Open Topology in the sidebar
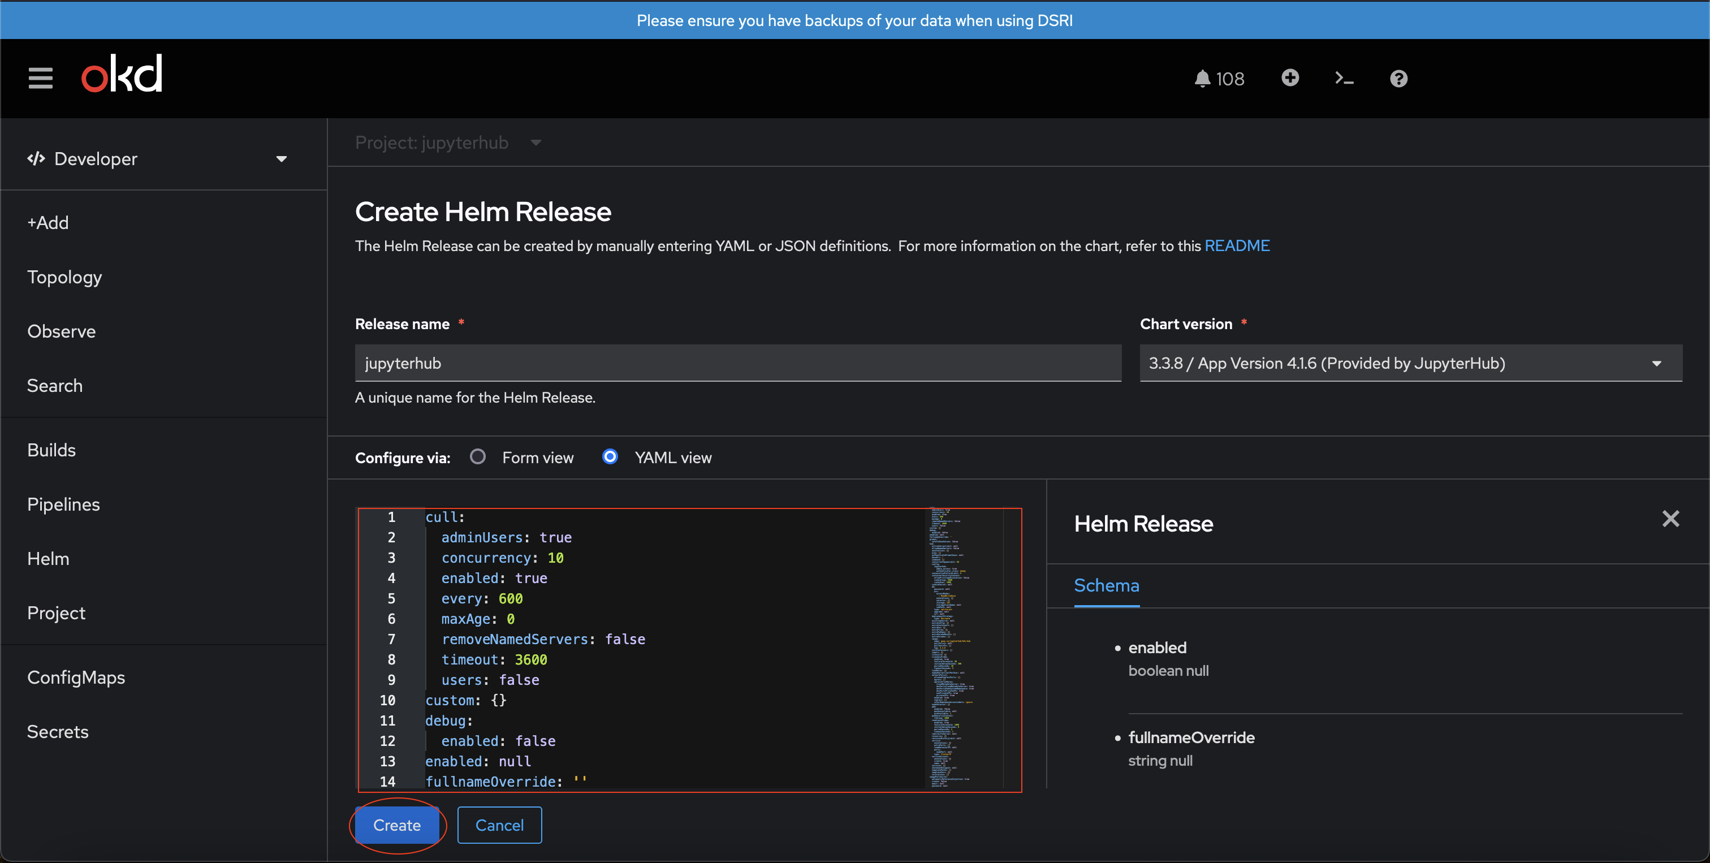Screen dimensions: 1710x863 (x=64, y=277)
